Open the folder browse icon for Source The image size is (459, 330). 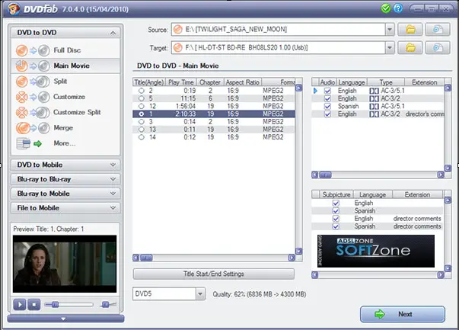[x=410, y=29]
